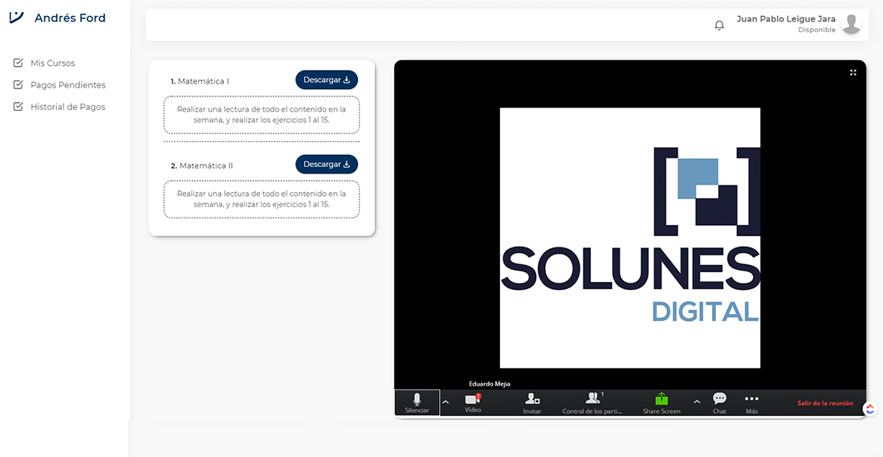Click the Eduardo Mejia name label

(x=490, y=384)
